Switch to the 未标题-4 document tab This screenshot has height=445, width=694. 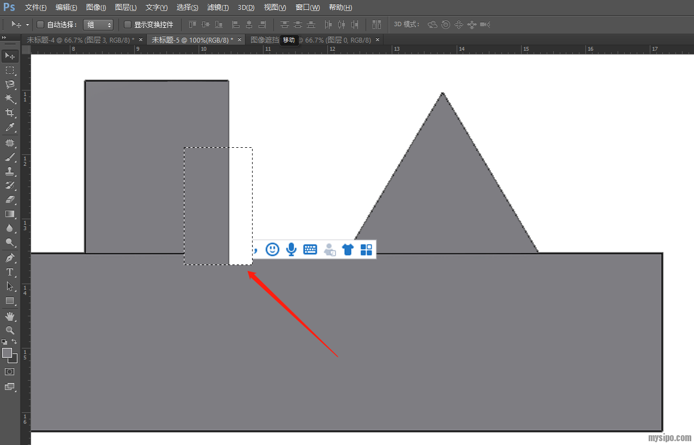tap(80, 40)
